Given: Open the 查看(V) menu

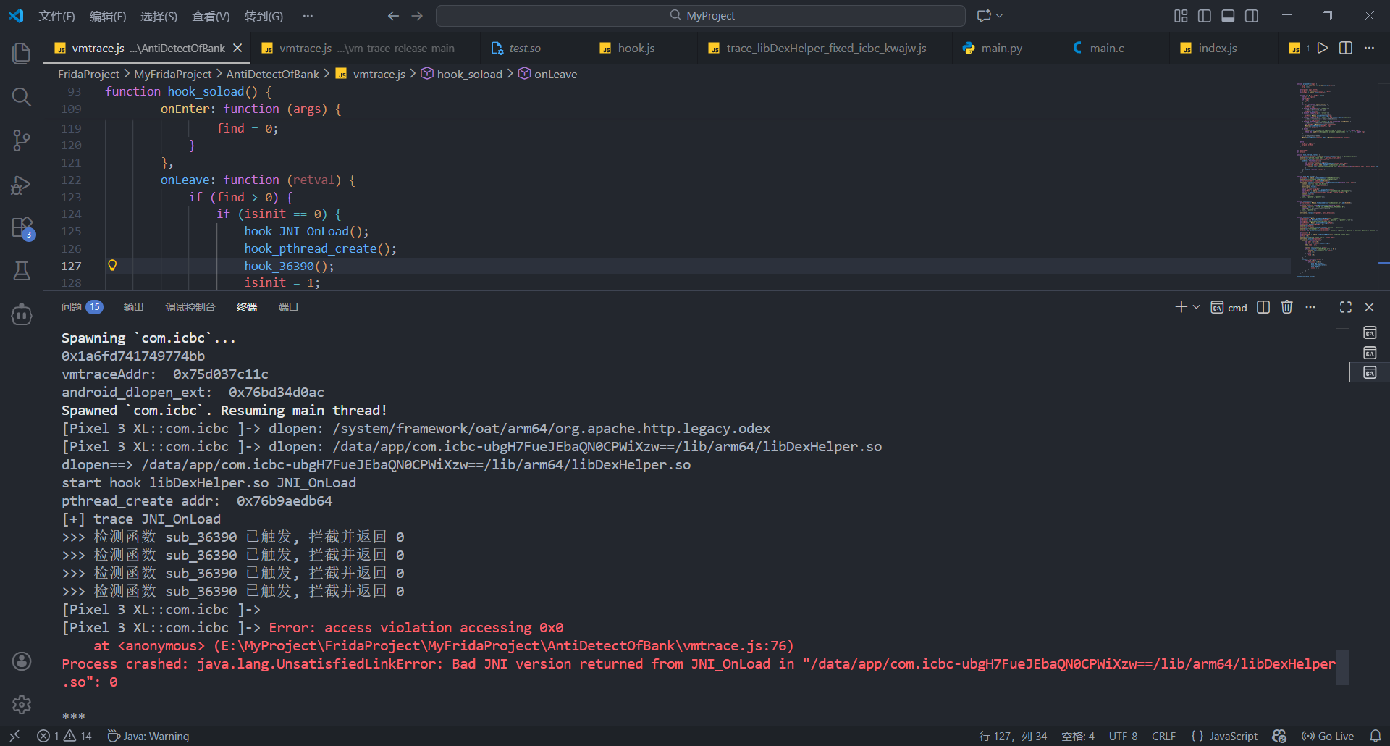Looking at the screenshot, I should tap(211, 16).
